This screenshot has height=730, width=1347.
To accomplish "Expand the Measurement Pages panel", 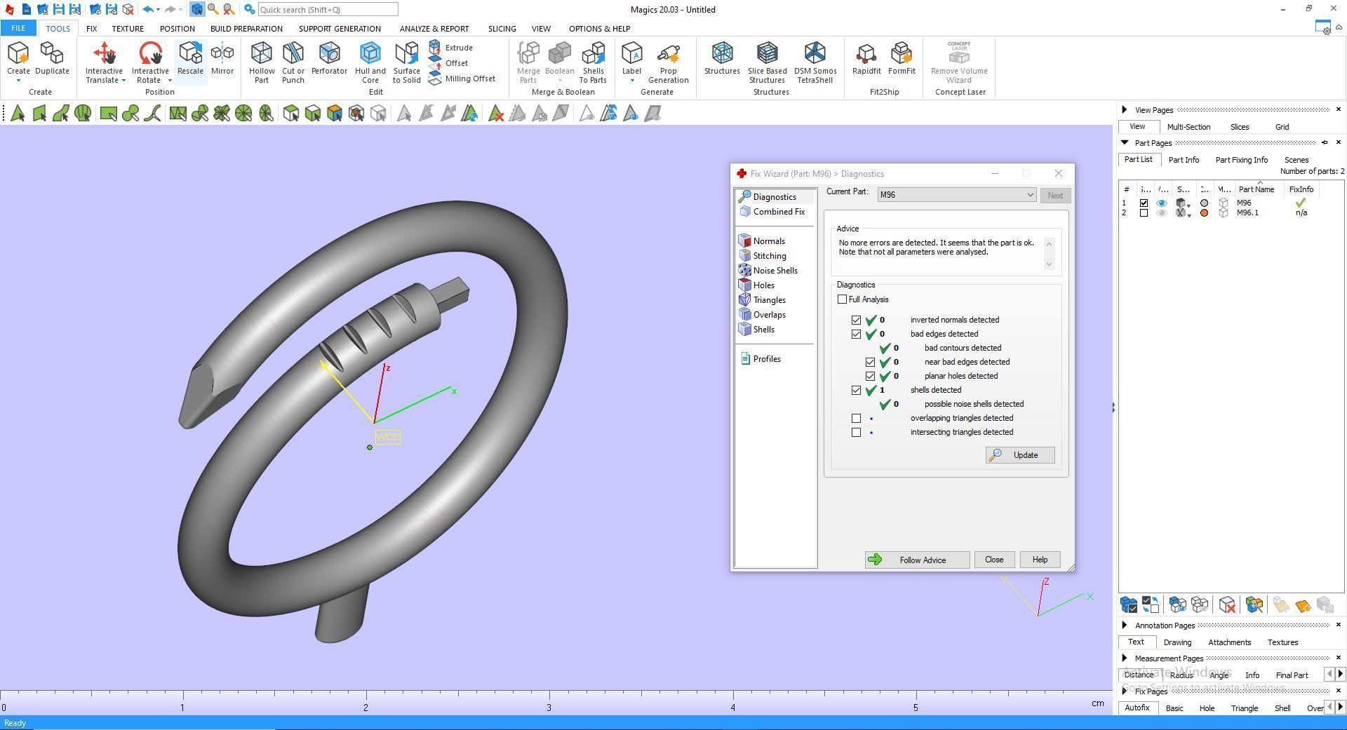I will point(1125,658).
